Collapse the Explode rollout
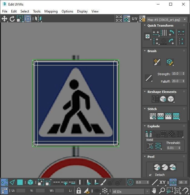Viewport: 190px width, 195px height. pos(145,126)
